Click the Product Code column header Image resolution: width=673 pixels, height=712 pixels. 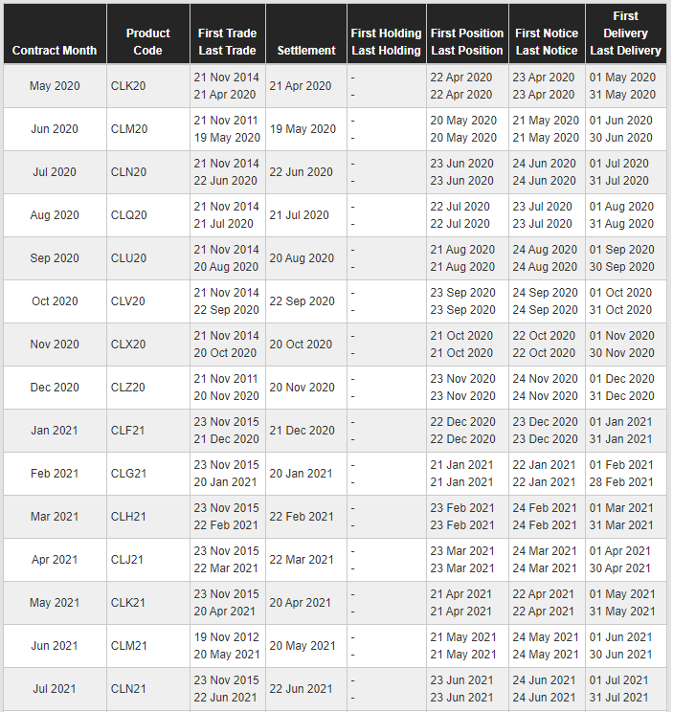coord(147,41)
